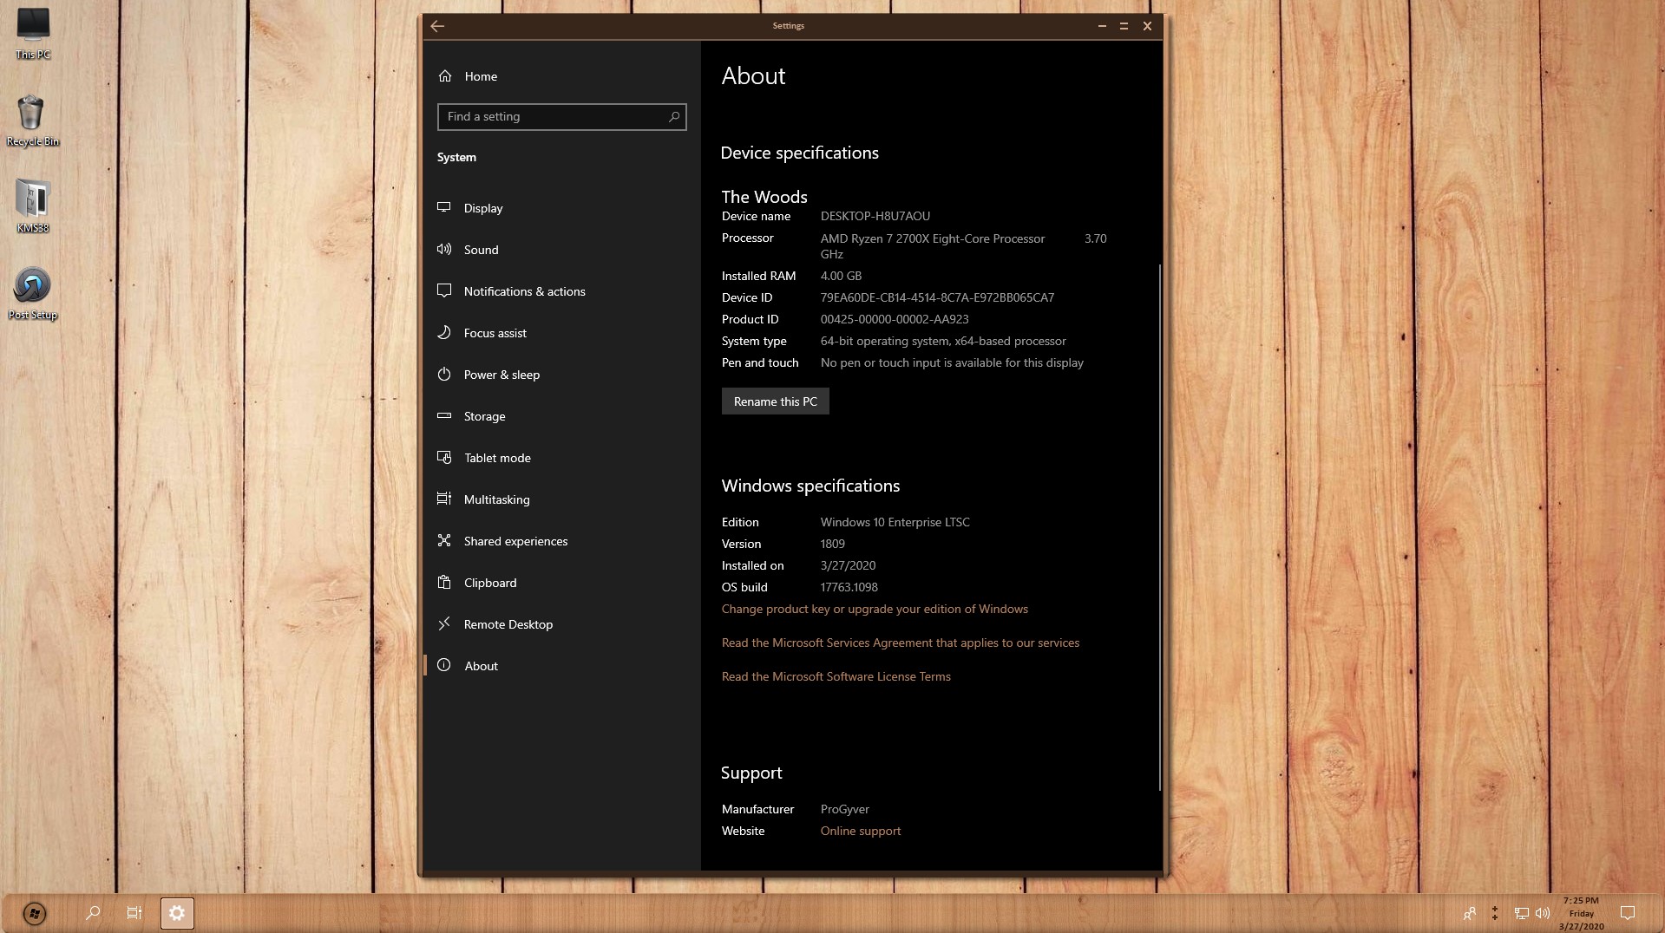Screen dimensions: 1665x933
Task: Open Clipboard settings
Action: coord(562,583)
